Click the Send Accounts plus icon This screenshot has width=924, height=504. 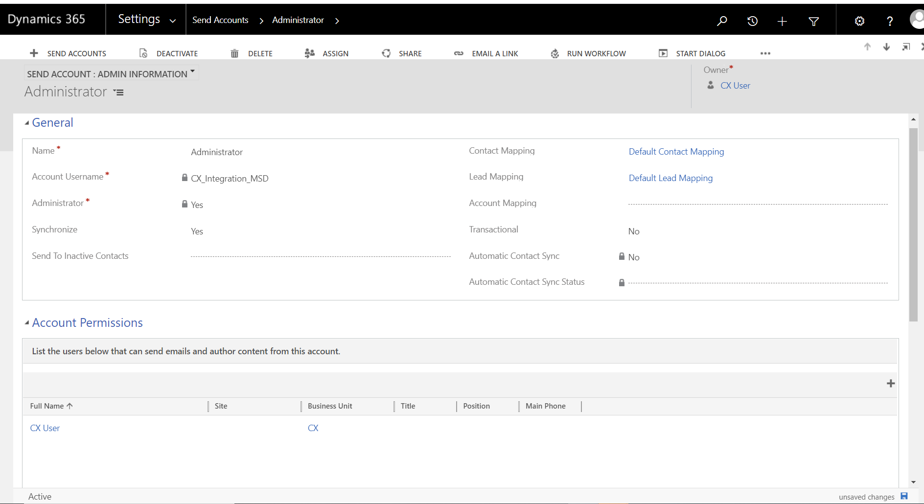tap(34, 53)
